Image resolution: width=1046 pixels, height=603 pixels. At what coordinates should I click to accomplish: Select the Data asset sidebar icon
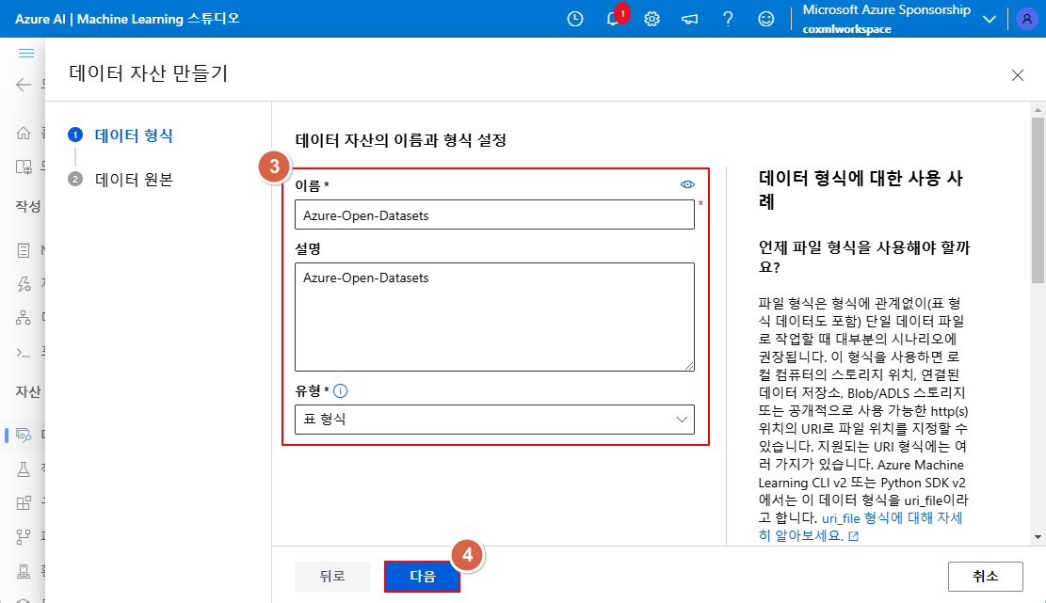point(24,436)
